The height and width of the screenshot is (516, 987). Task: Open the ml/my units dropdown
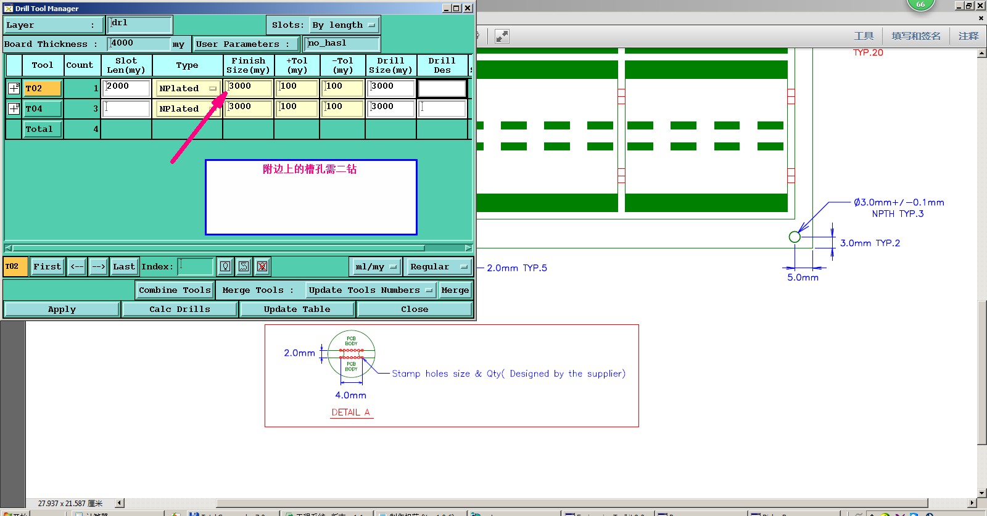pyautogui.click(x=376, y=266)
